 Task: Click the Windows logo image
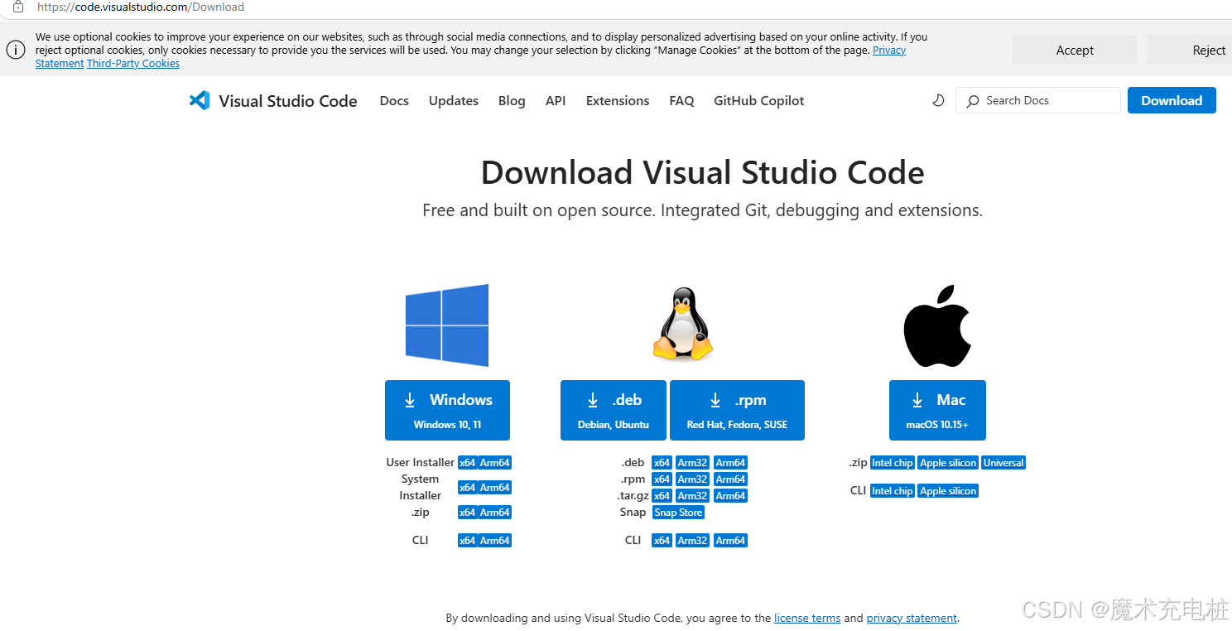[447, 325]
